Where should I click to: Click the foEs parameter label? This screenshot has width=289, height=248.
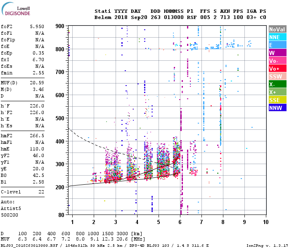[7, 67]
